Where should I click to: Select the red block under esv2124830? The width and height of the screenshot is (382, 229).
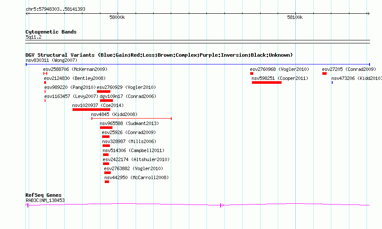[x=45, y=82]
